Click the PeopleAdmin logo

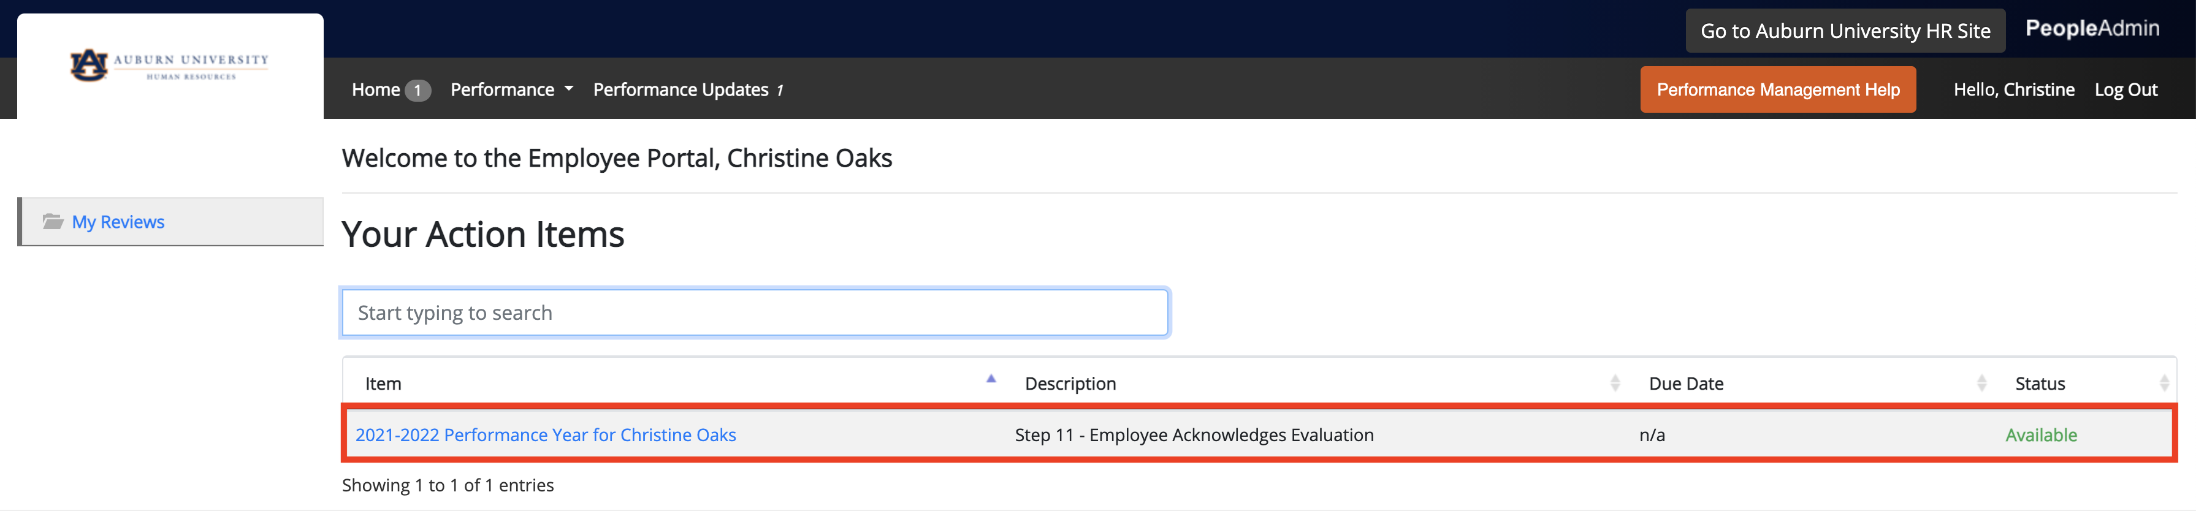tap(2092, 29)
